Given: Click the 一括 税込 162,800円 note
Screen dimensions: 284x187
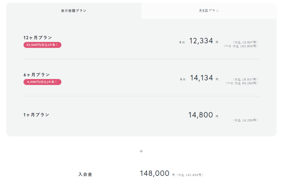Looking at the screenshot, I should [241, 46].
